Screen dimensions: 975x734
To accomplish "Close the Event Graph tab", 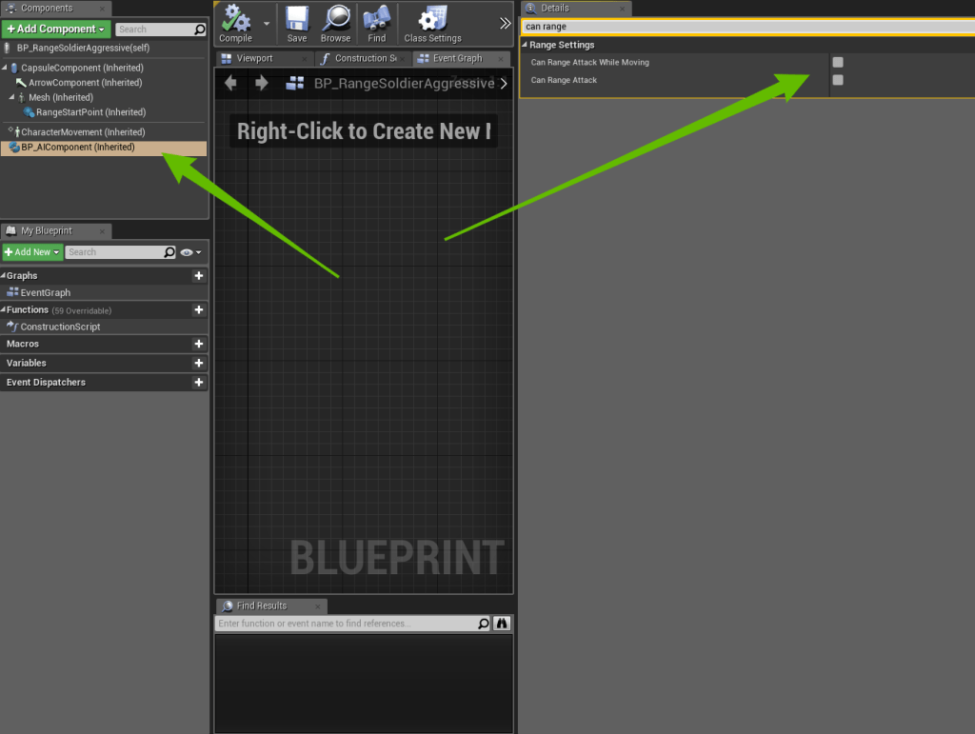I will coord(501,59).
